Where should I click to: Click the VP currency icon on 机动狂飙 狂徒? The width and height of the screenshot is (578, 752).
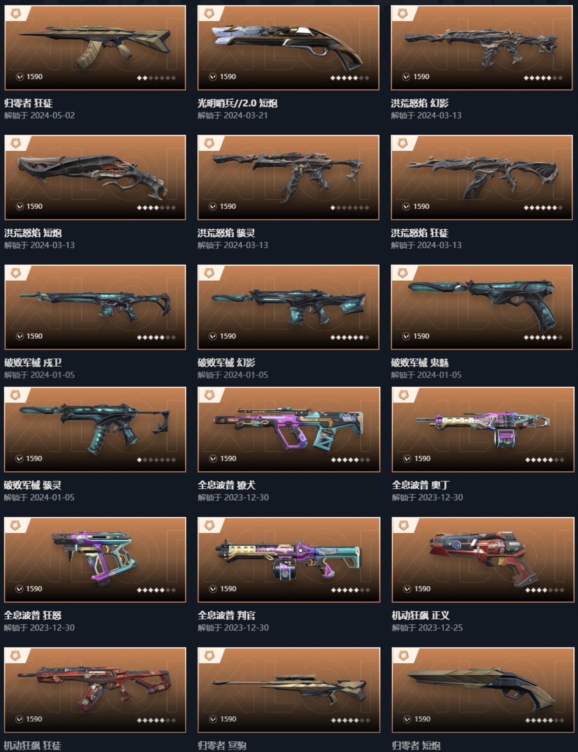point(19,719)
